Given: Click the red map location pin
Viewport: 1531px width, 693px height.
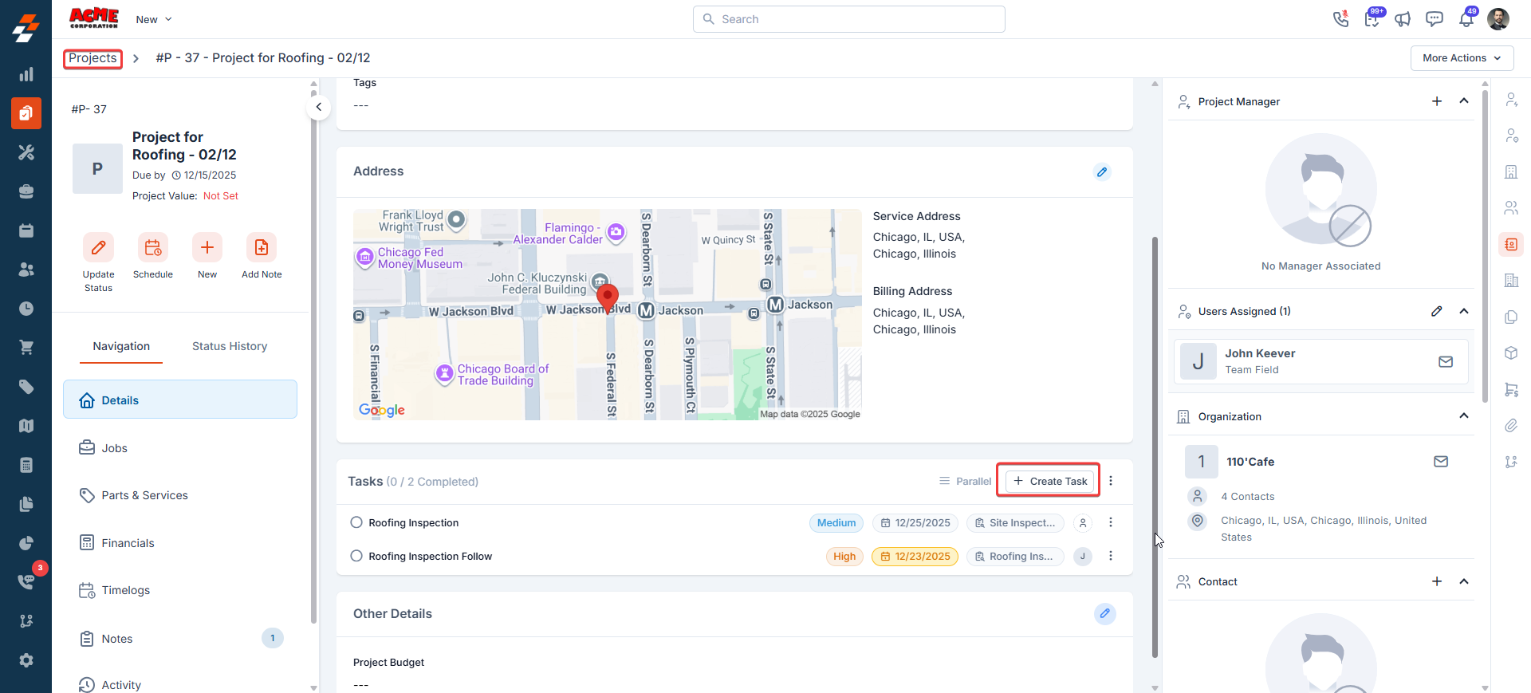Looking at the screenshot, I should (608, 297).
